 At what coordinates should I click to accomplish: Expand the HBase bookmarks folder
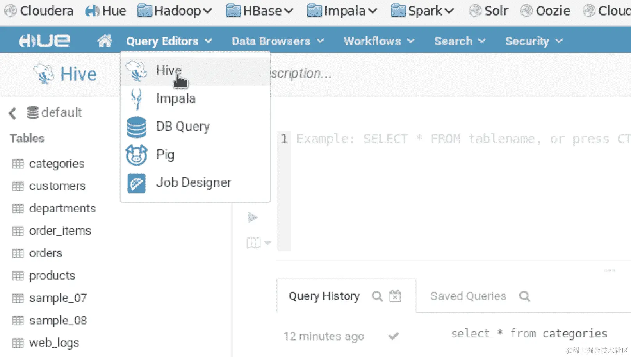260,11
